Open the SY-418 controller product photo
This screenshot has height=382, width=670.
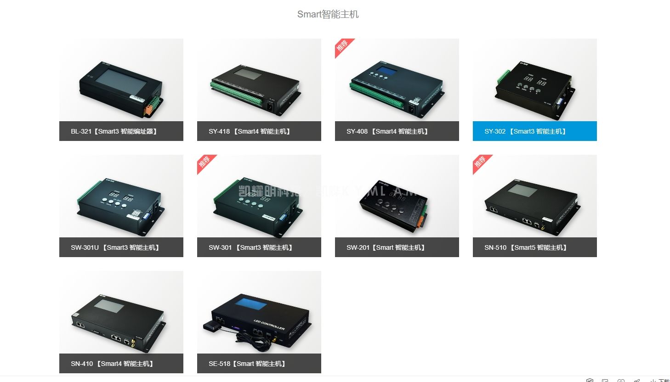point(259,80)
